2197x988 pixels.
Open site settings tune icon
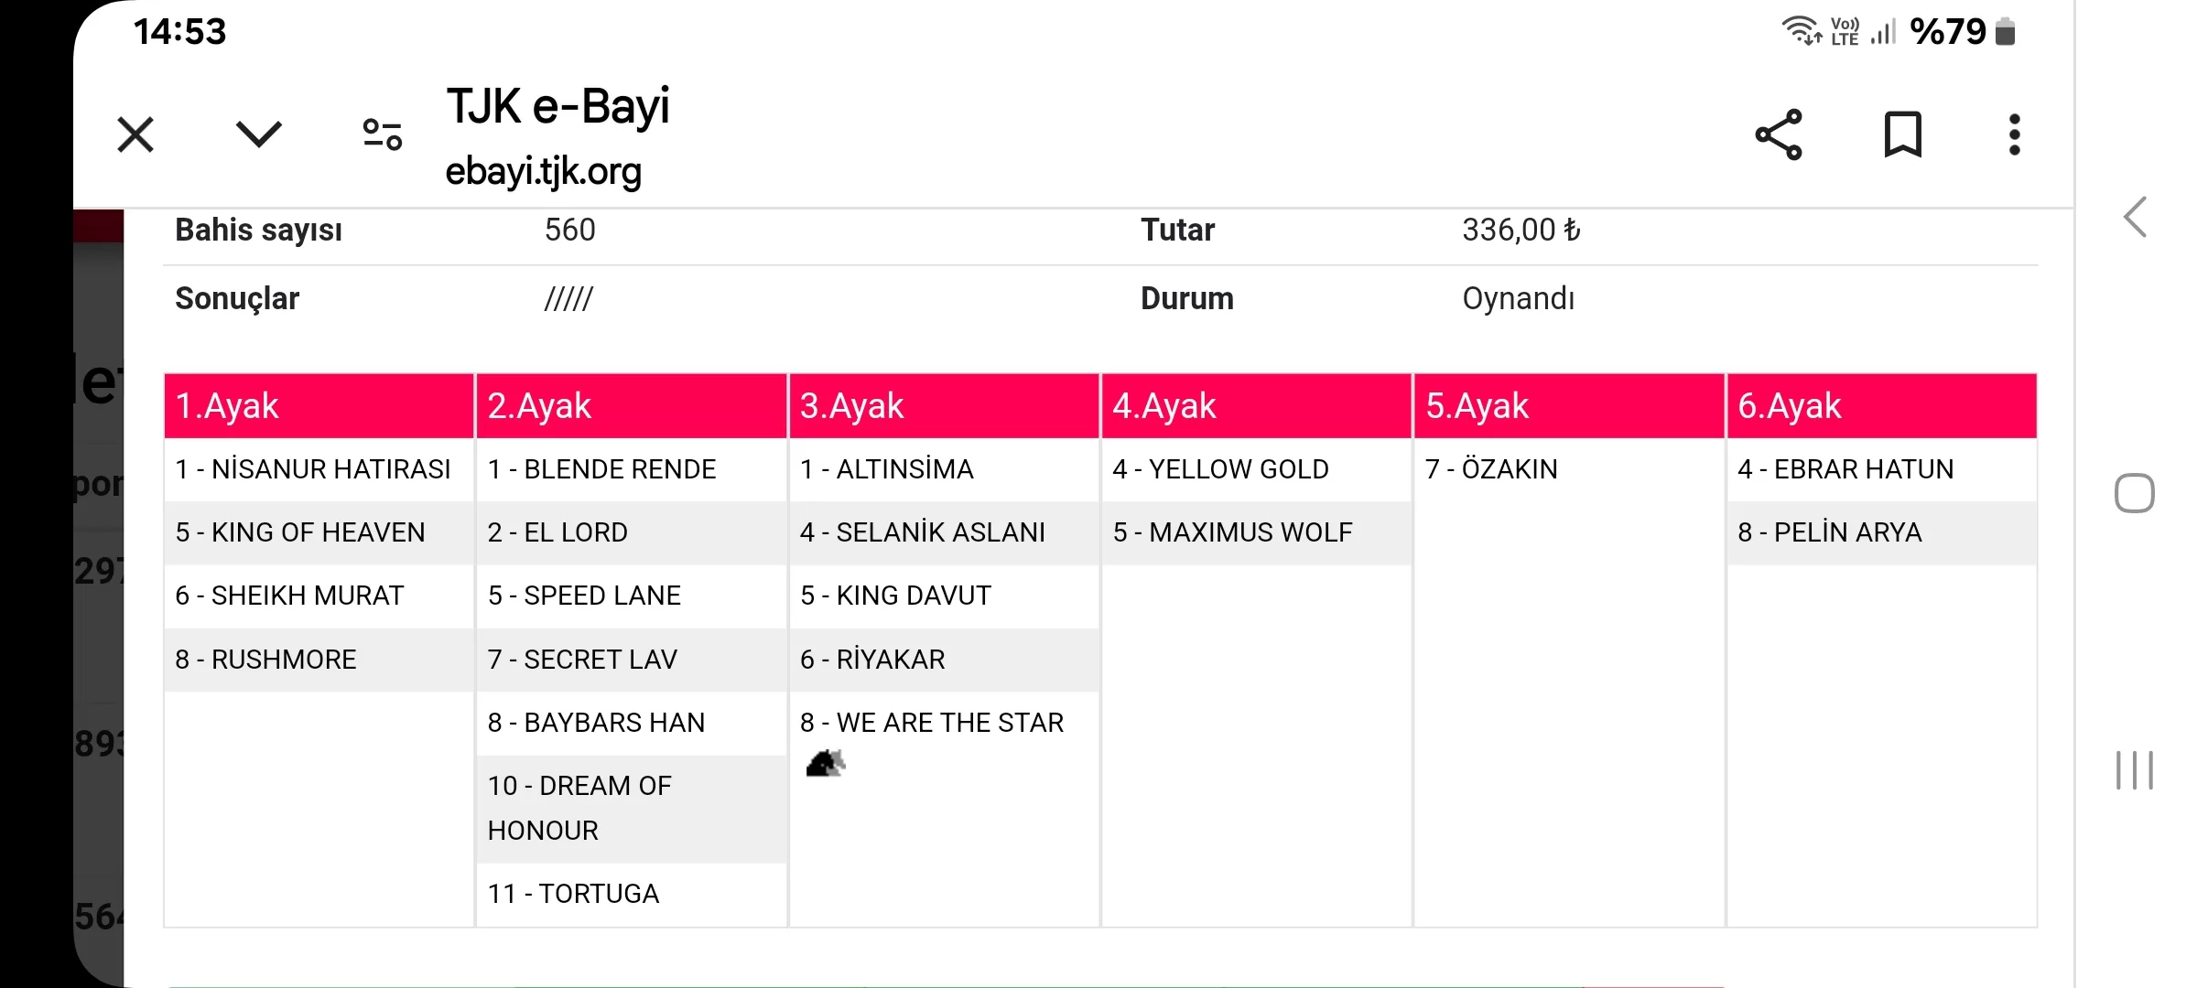coord(383,135)
